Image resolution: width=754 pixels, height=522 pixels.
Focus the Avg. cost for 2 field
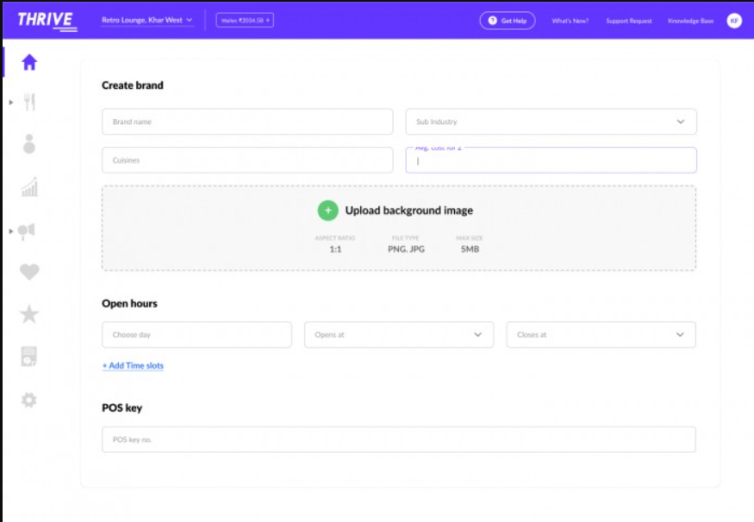(551, 160)
